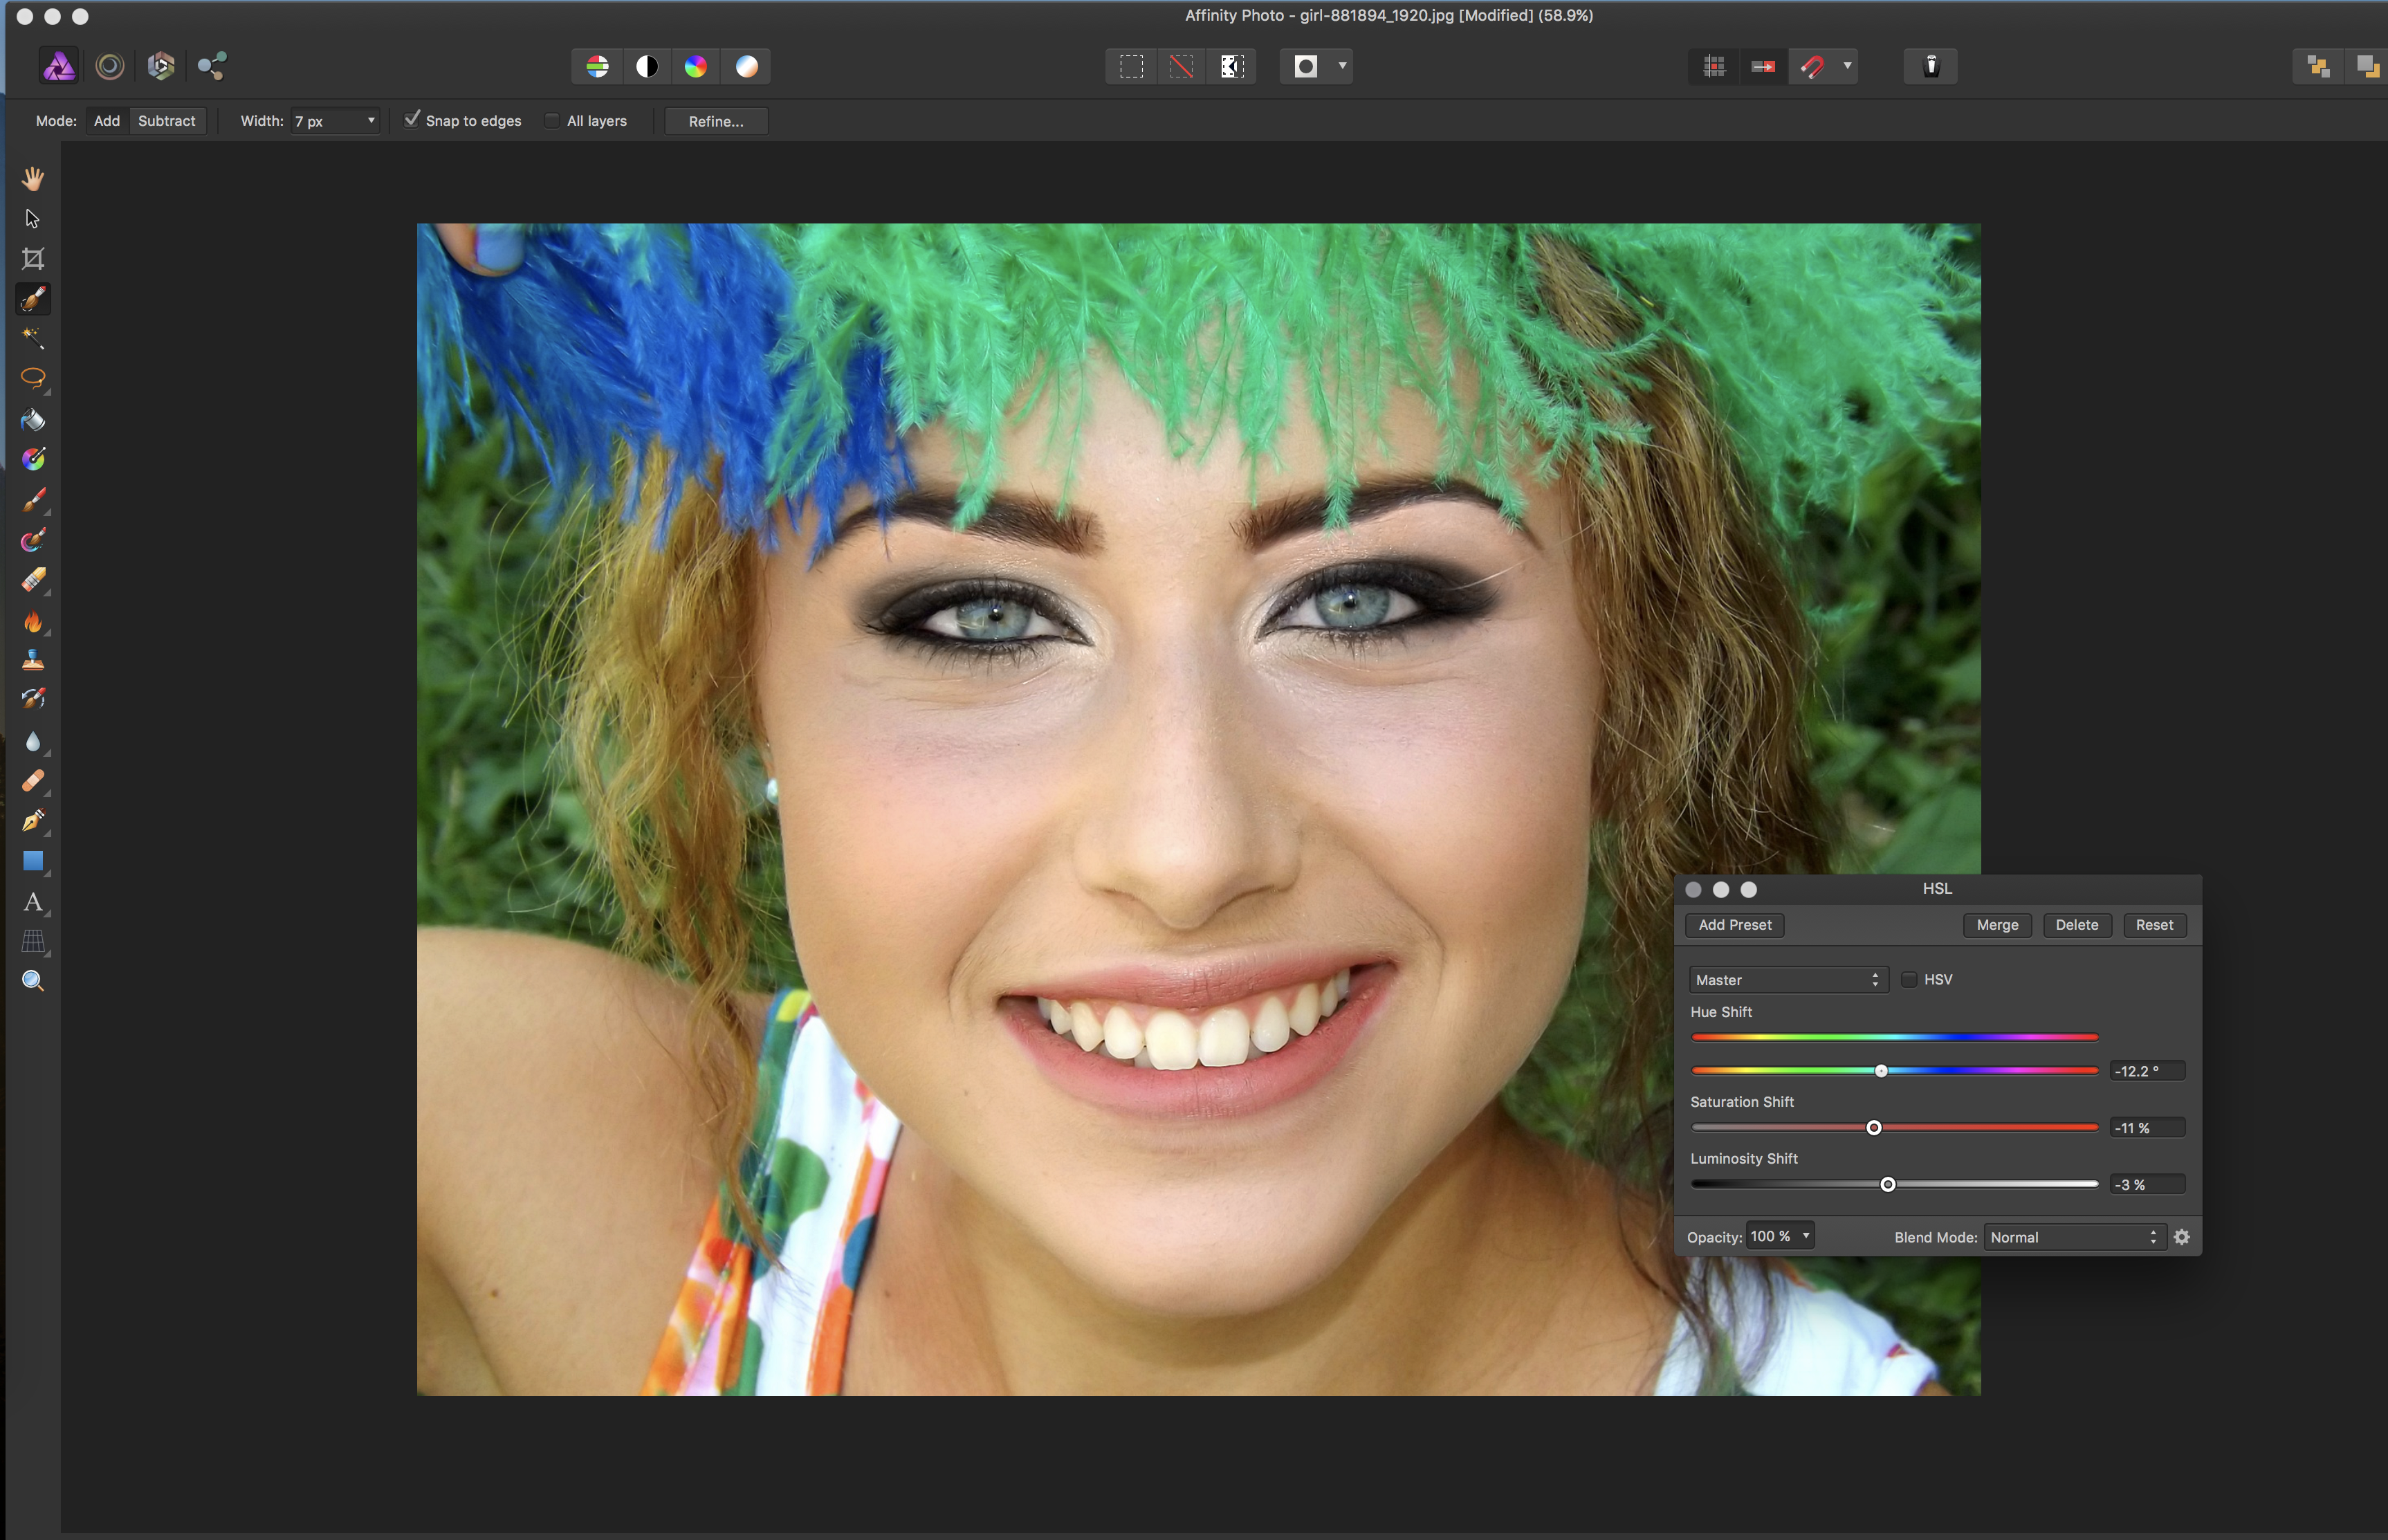The height and width of the screenshot is (1540, 2388).
Task: Select the Pen tool
Action: (33, 821)
